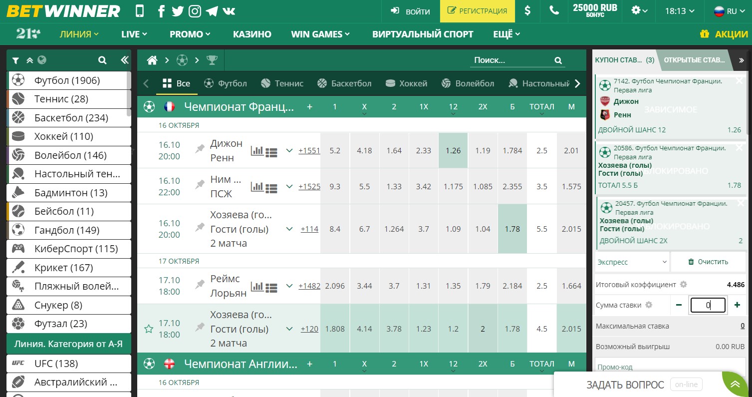Select Баскетбол (234) in sidebar
752x397 pixels.
click(x=69, y=118)
